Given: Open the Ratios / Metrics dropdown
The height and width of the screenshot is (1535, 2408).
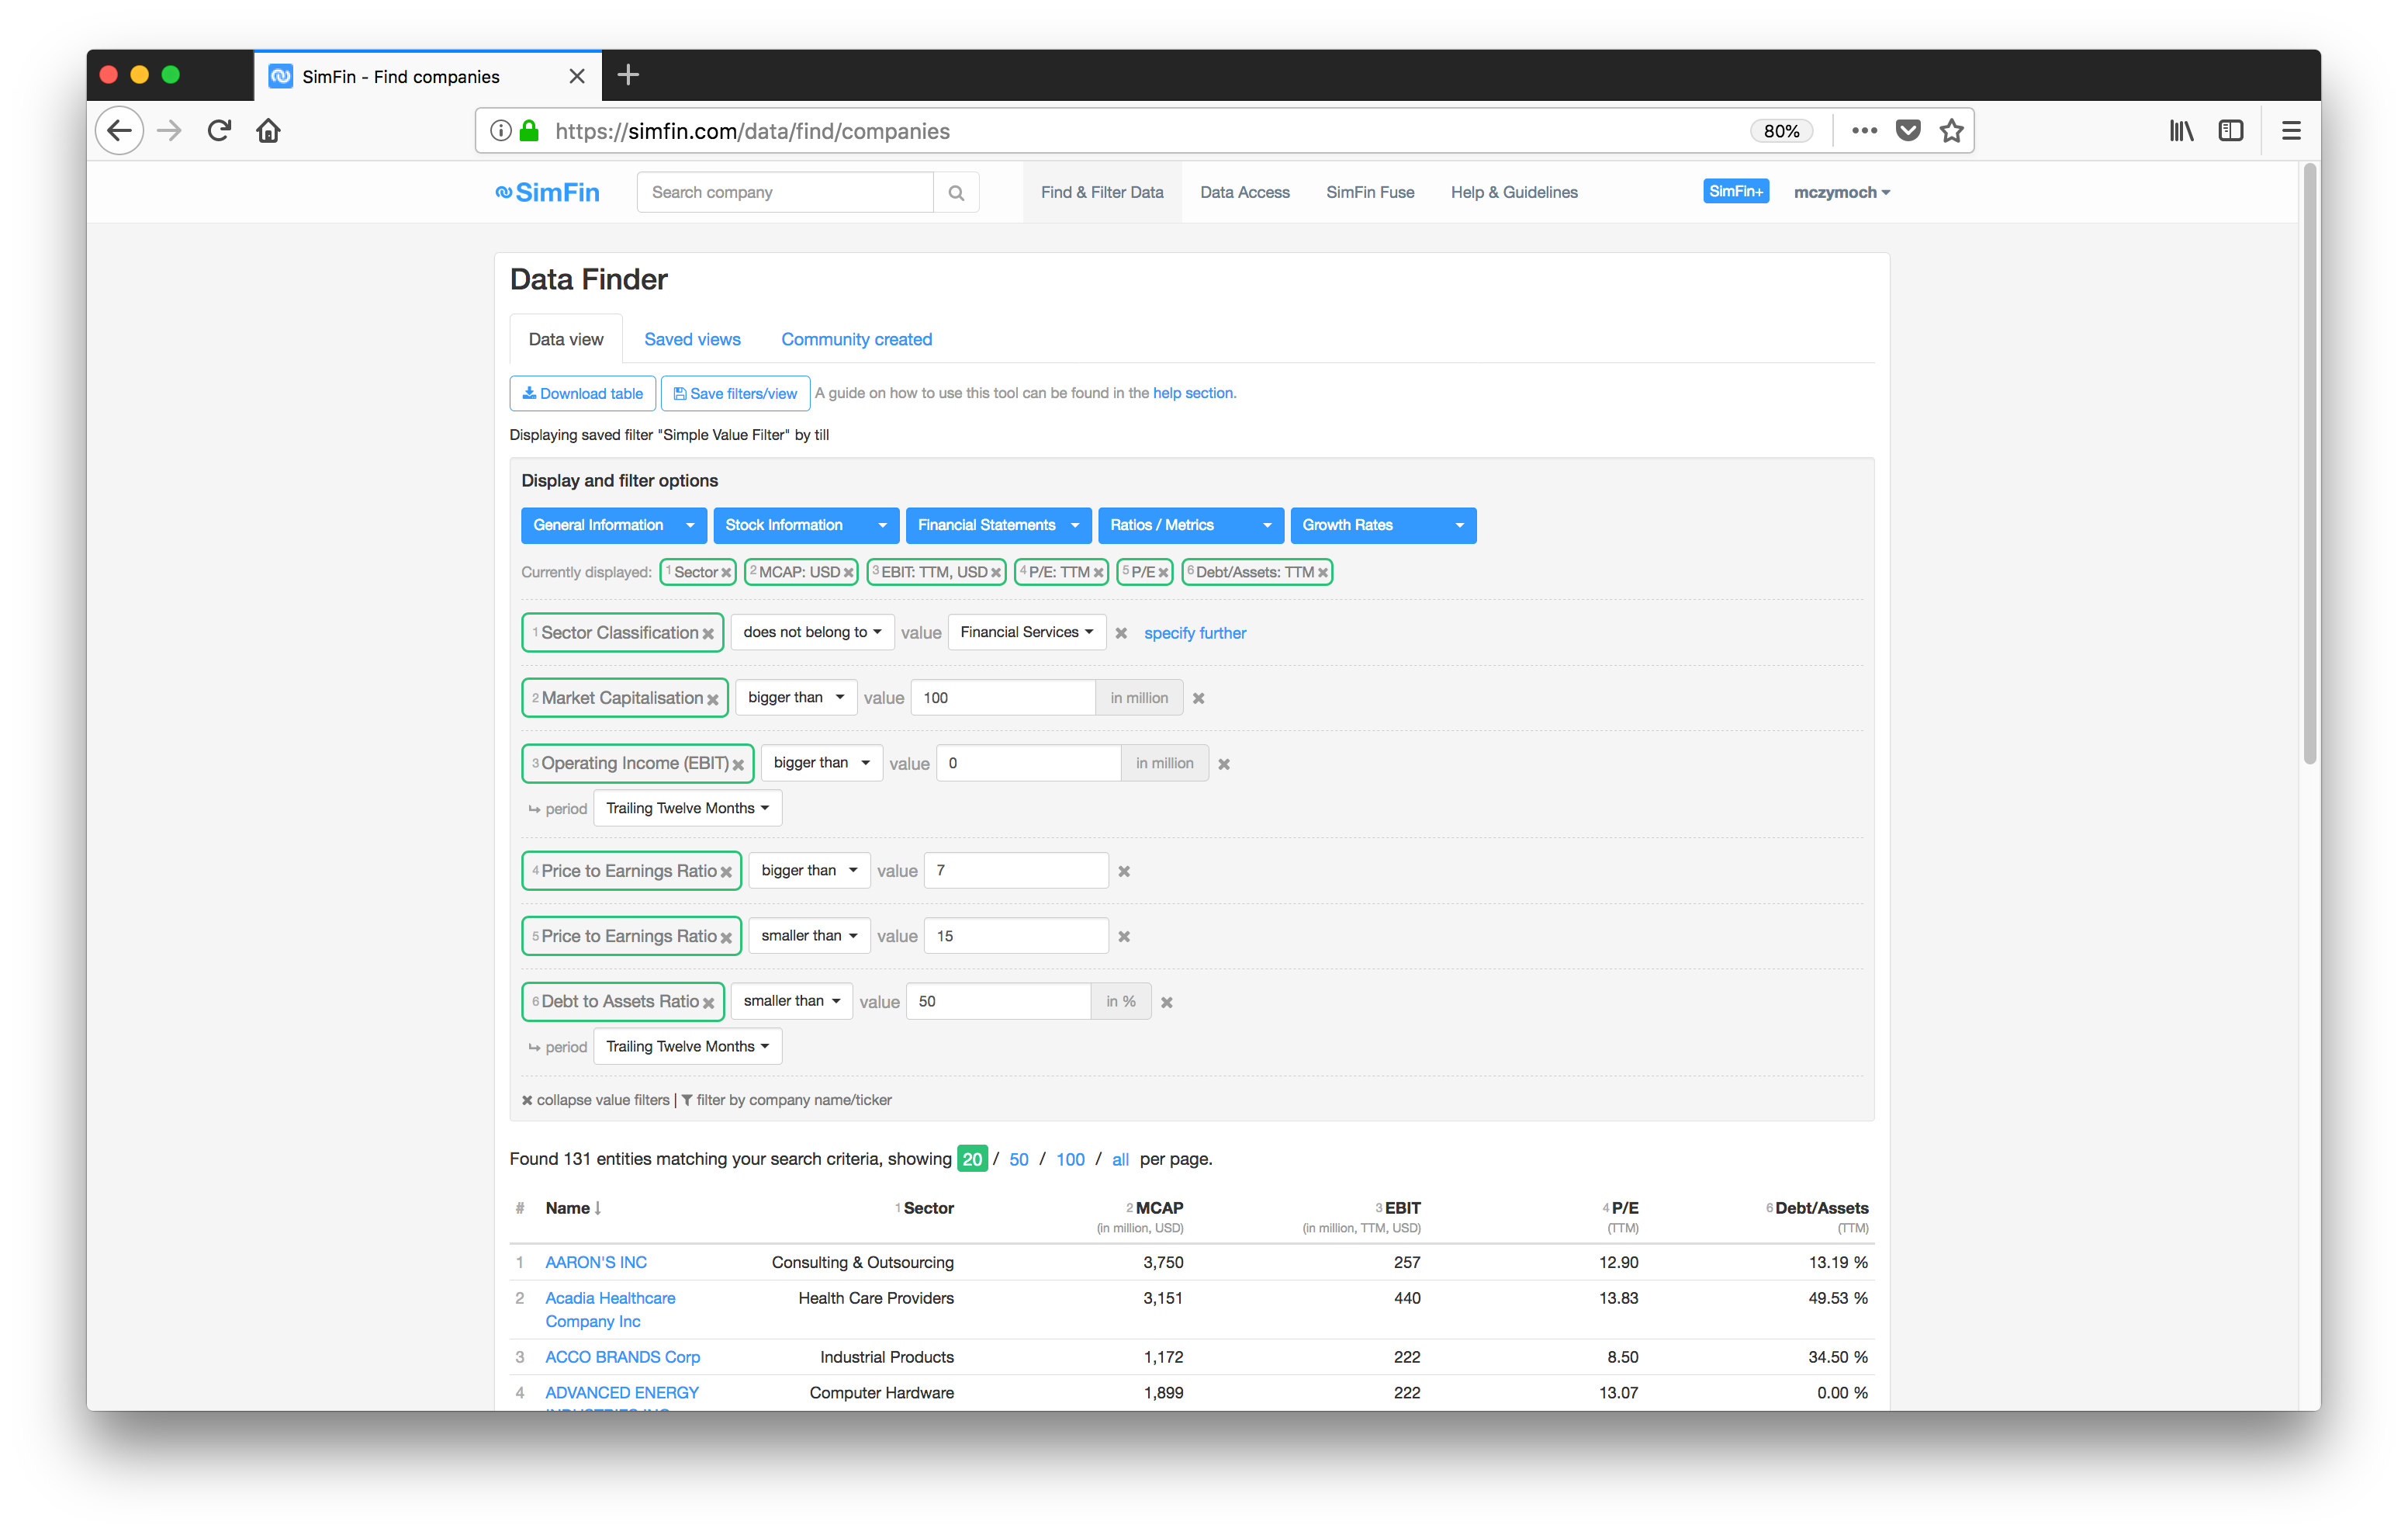Looking at the screenshot, I should coord(1189,525).
